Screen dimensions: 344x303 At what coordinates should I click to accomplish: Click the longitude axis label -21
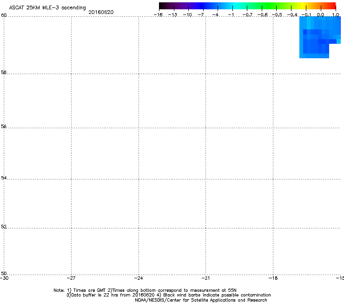point(205,278)
